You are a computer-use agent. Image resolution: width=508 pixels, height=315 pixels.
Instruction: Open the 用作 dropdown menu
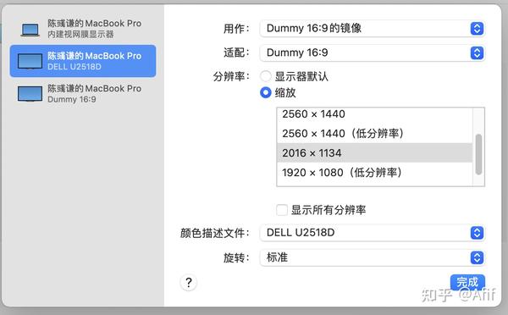pos(372,29)
